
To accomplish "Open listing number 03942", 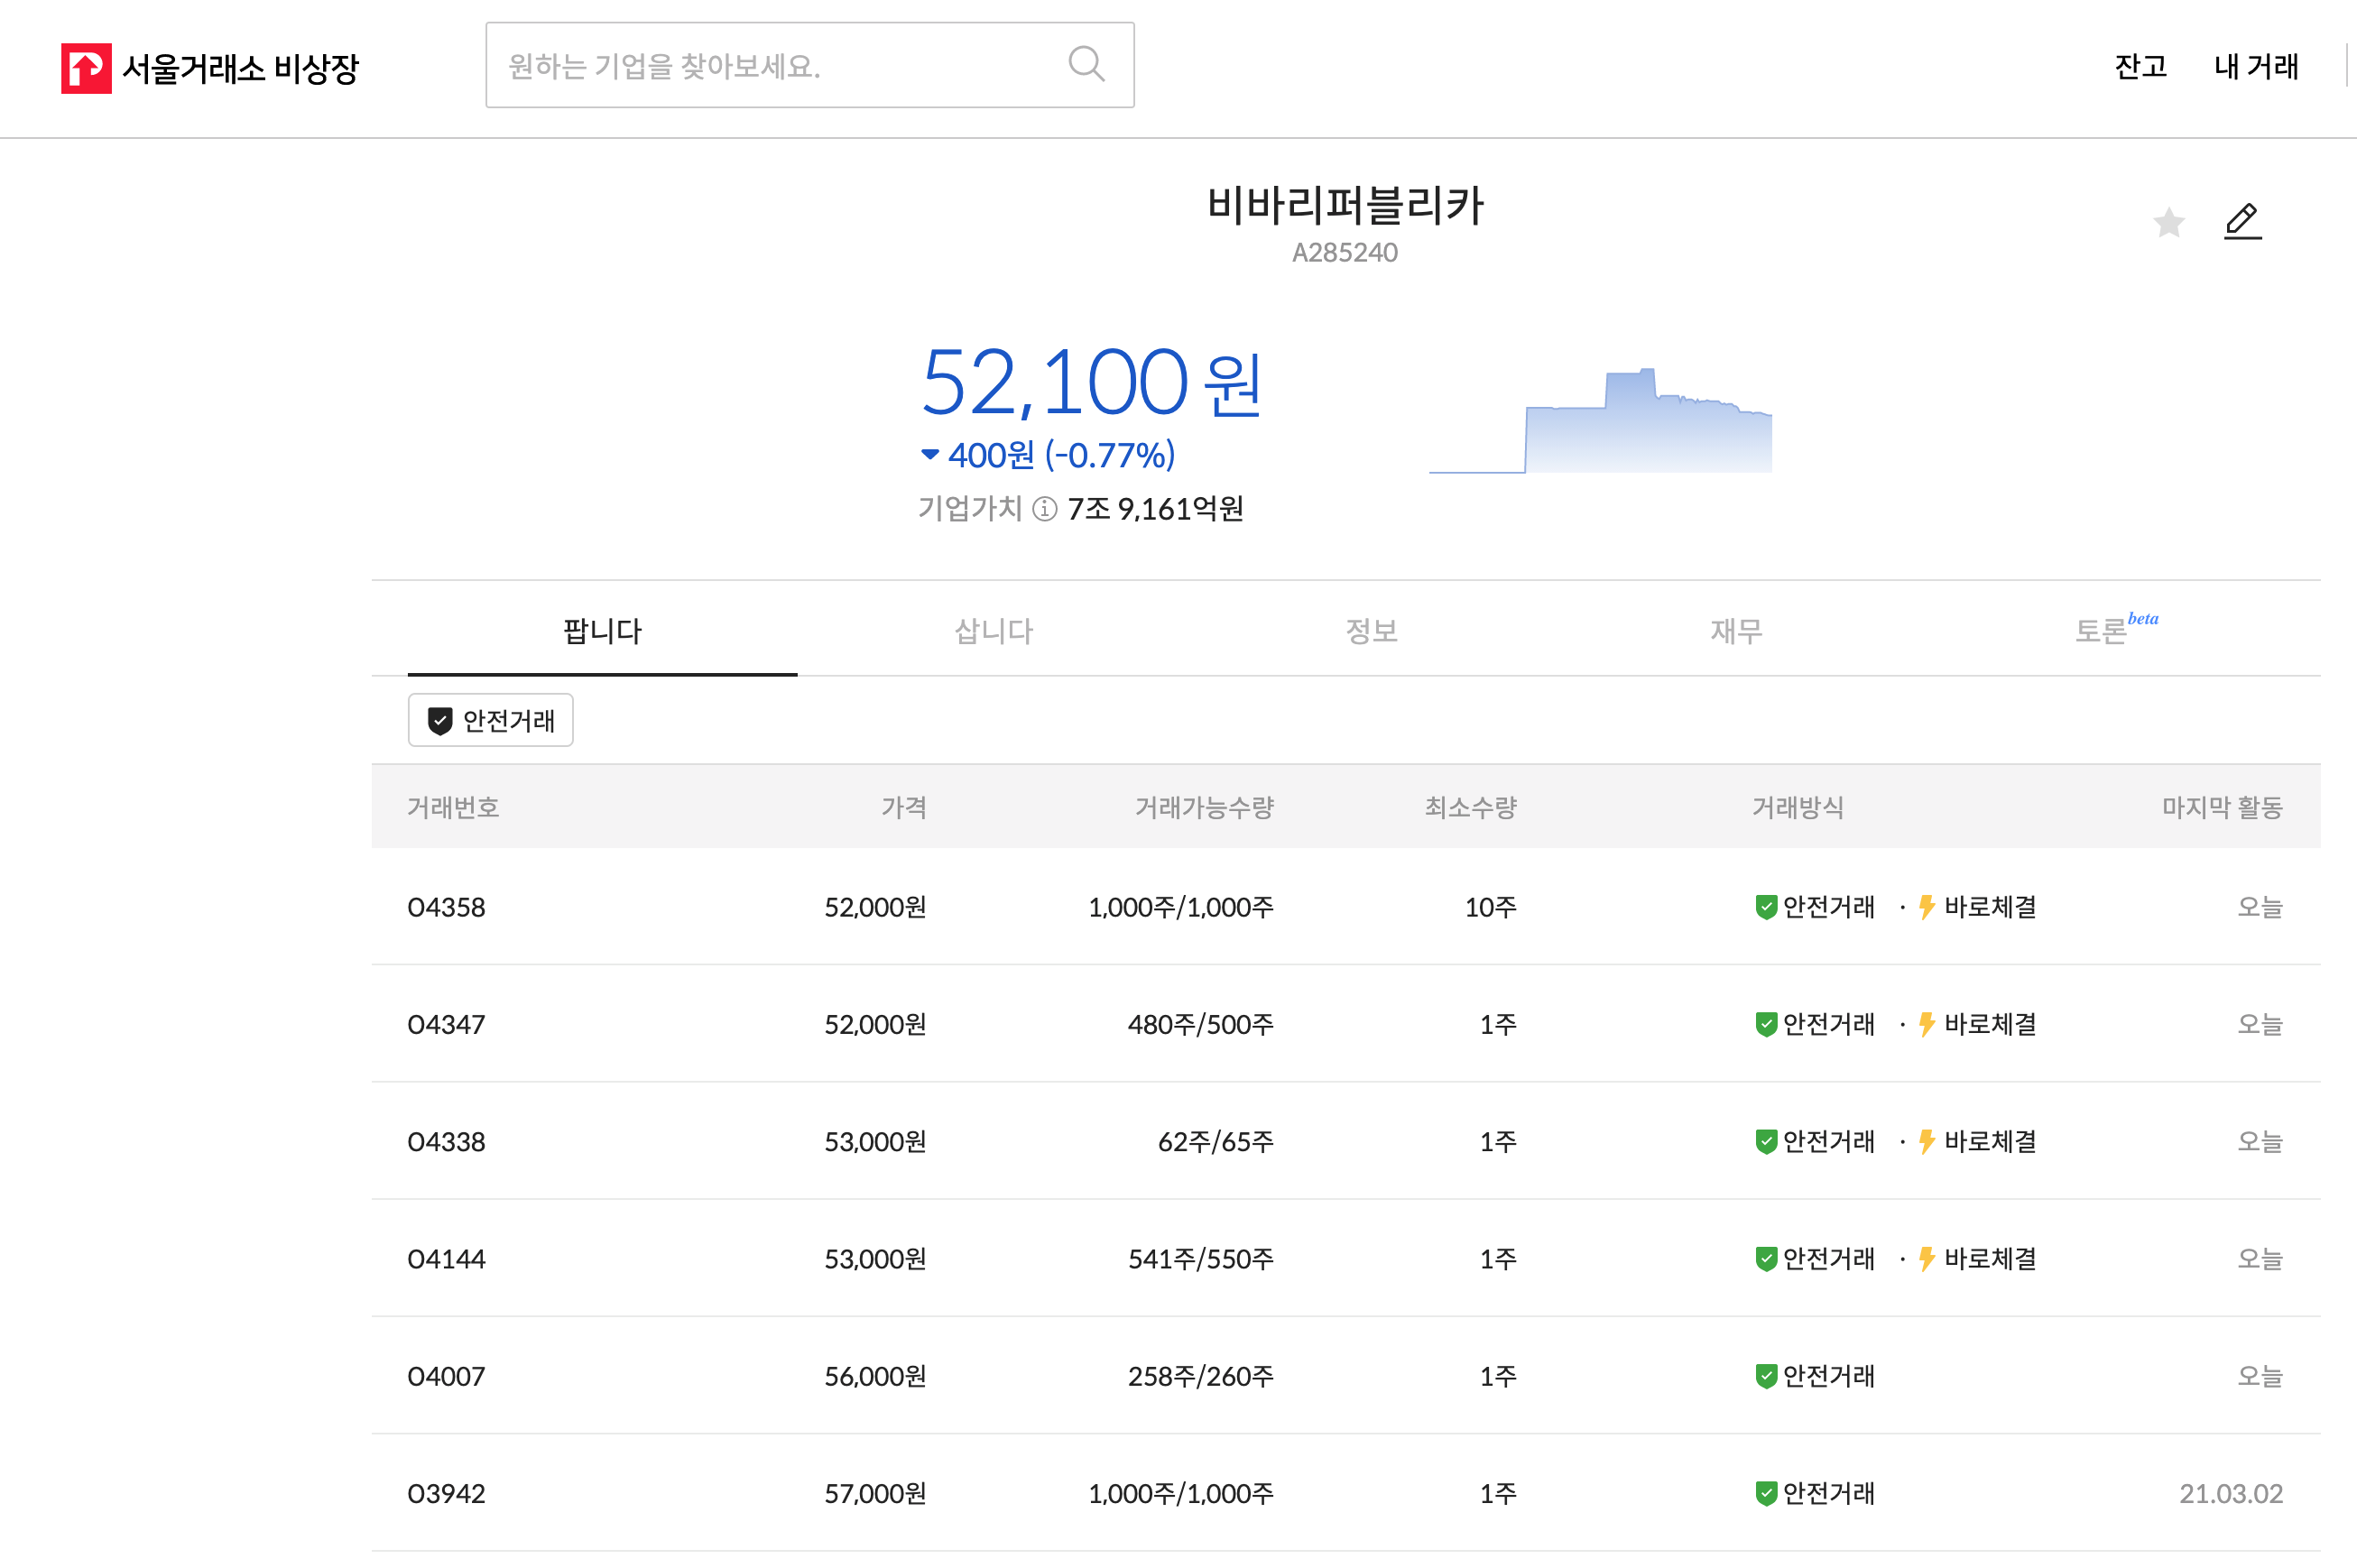I will [446, 1493].
